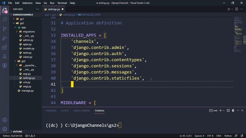Close the terminal panel
The image size is (246, 138).
pyautogui.click(x=242, y=110)
